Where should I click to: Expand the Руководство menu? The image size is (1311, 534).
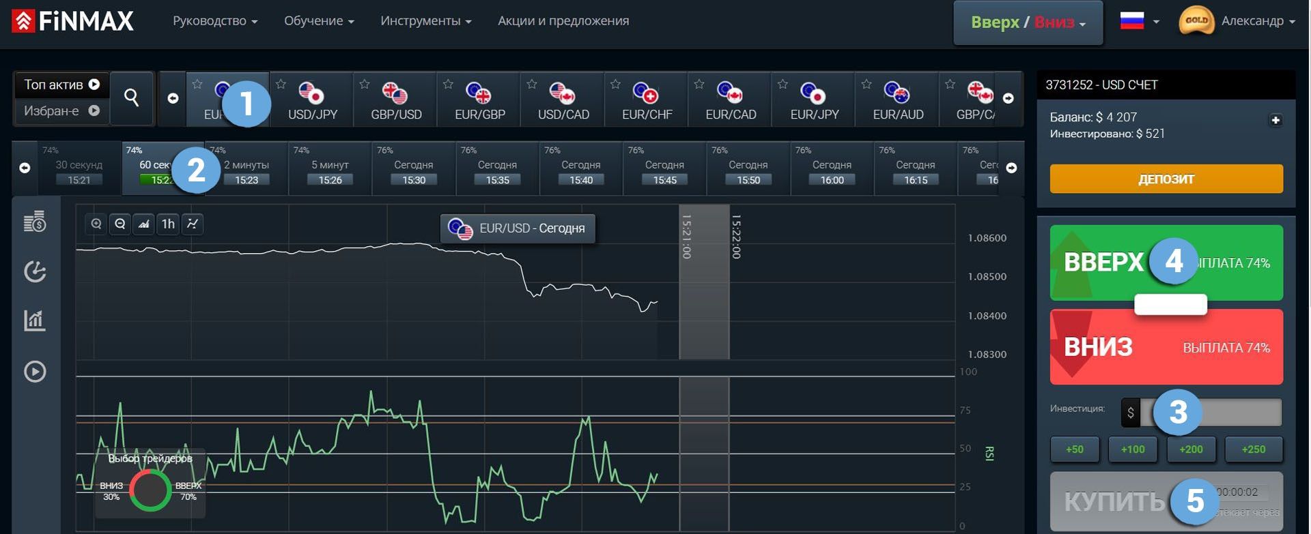point(215,21)
